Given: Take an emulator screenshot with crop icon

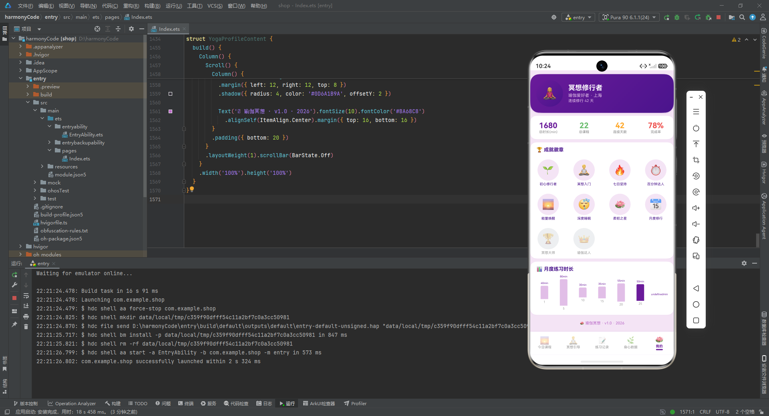Looking at the screenshot, I should 696,160.
